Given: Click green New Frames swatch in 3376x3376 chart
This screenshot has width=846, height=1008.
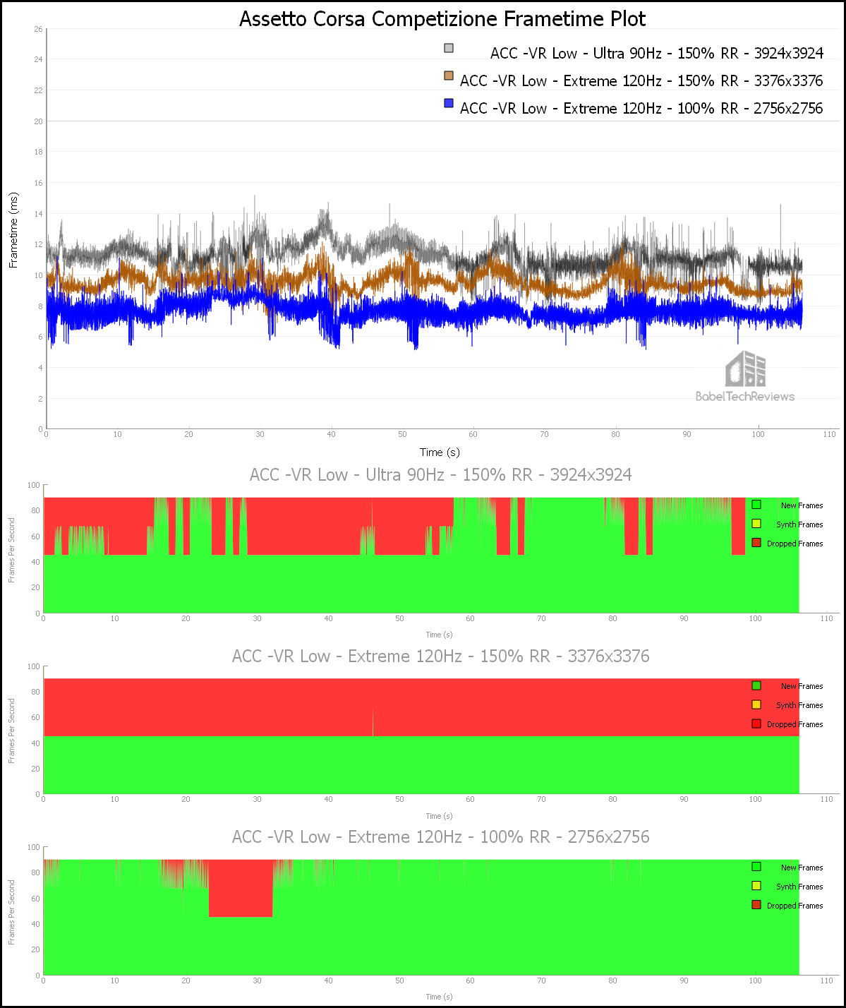Looking at the screenshot, I should point(756,685).
